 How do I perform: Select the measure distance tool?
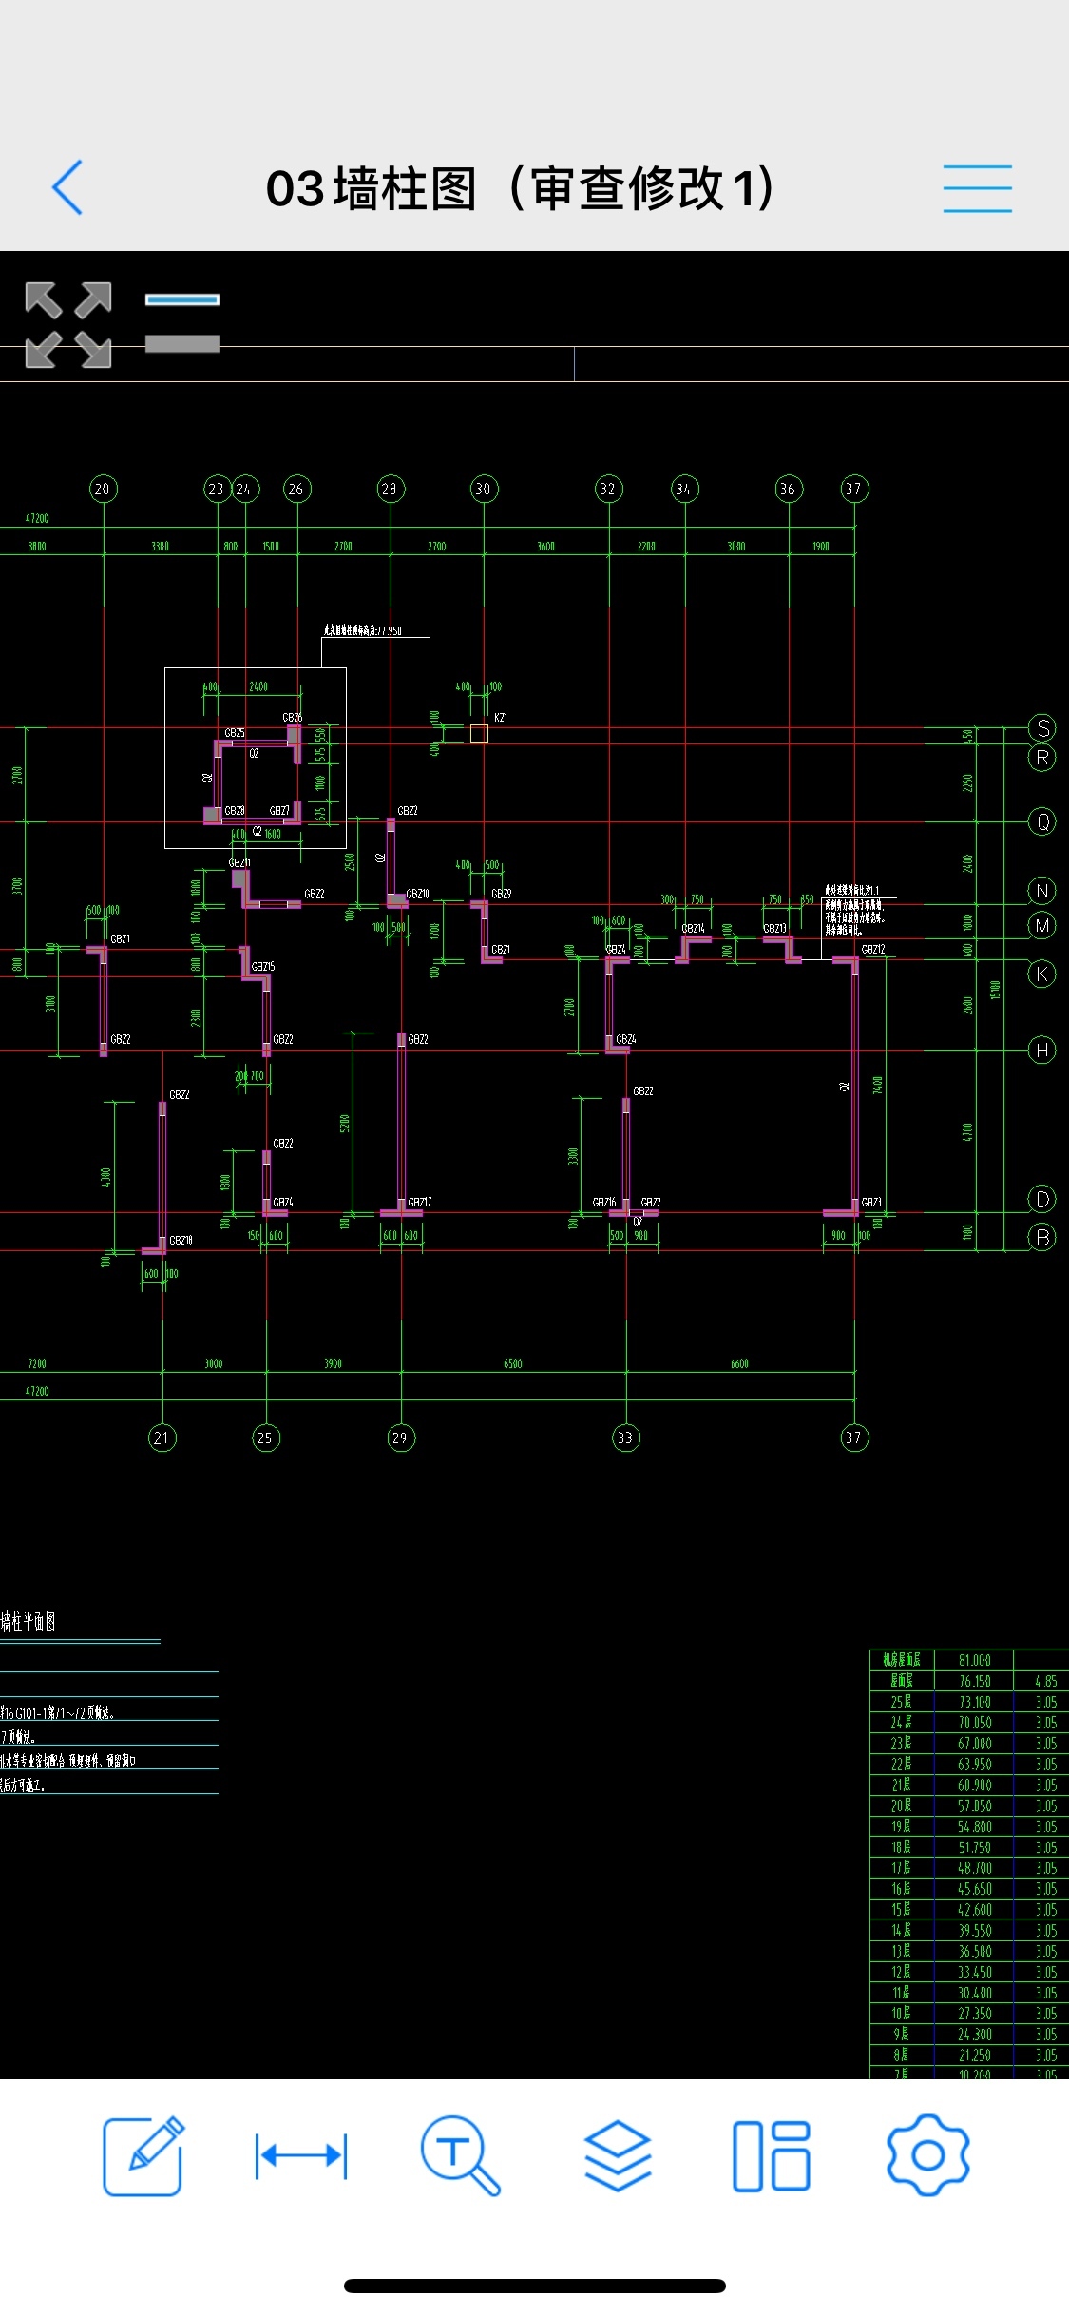(301, 2155)
